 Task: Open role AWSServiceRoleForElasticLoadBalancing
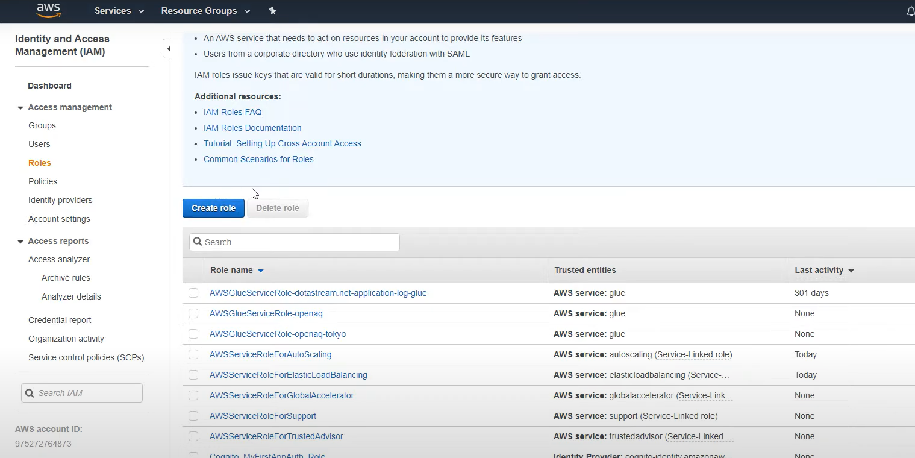[289, 375]
